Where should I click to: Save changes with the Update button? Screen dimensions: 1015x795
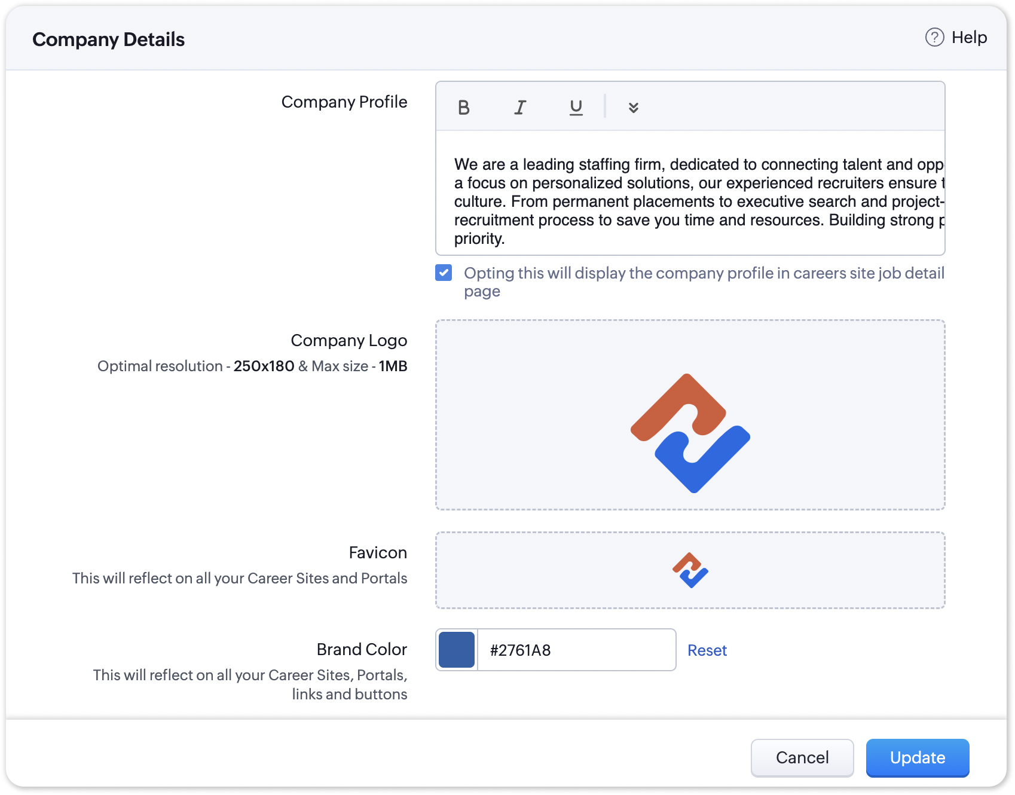point(917,757)
